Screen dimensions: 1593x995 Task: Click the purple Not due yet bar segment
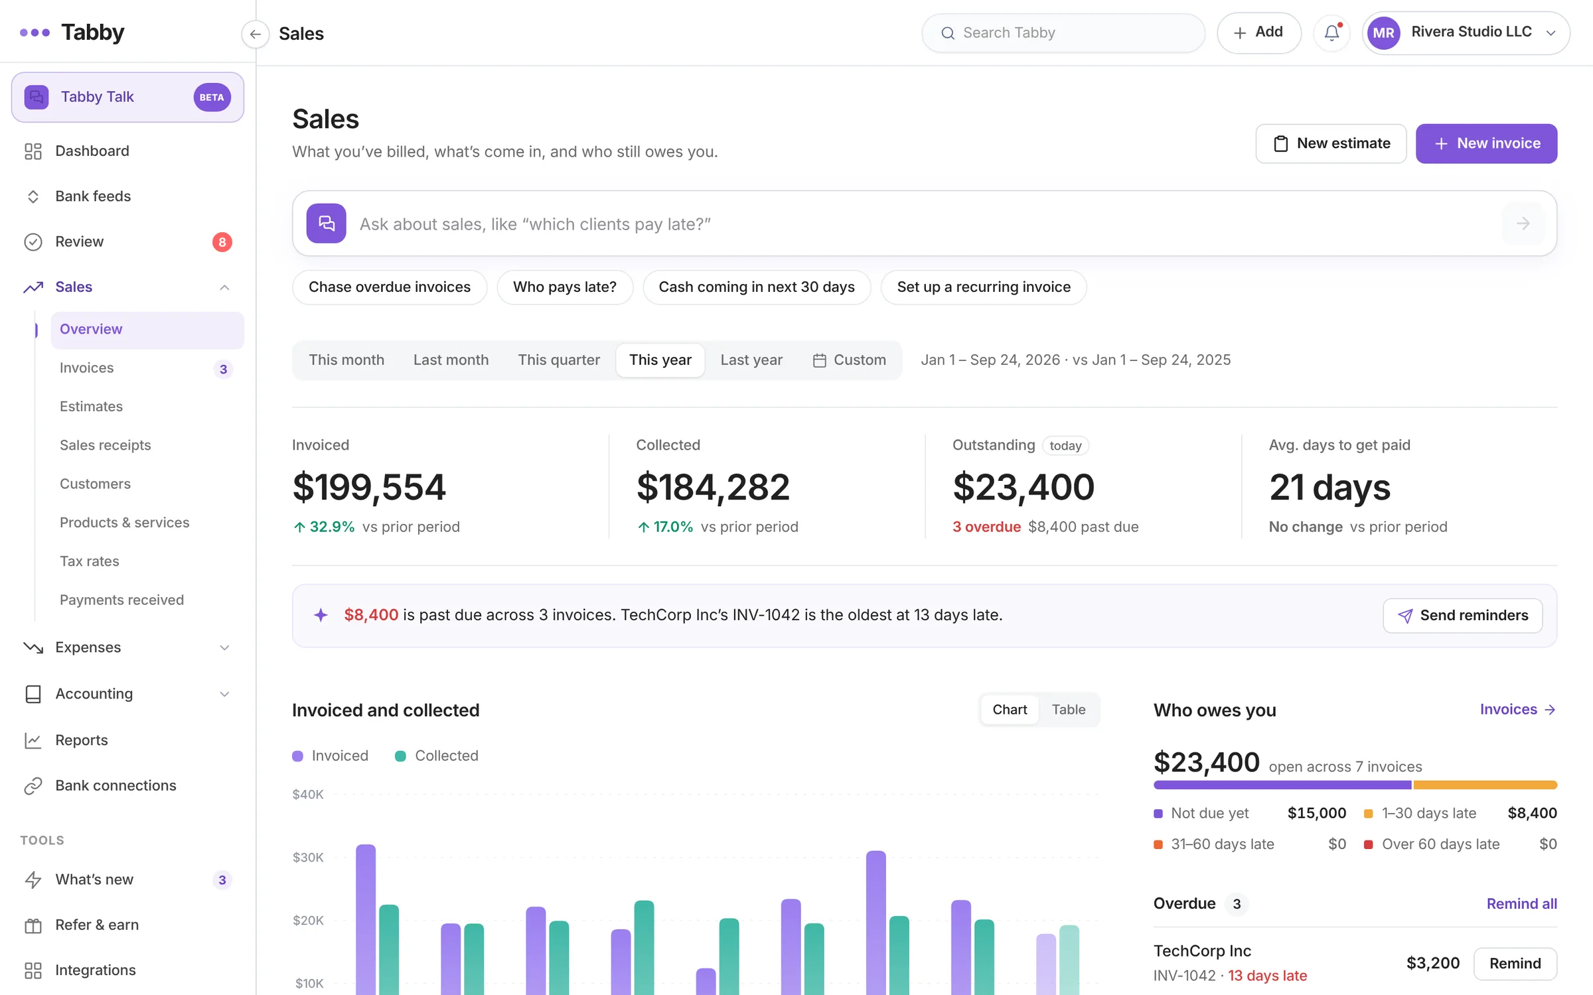(1282, 785)
